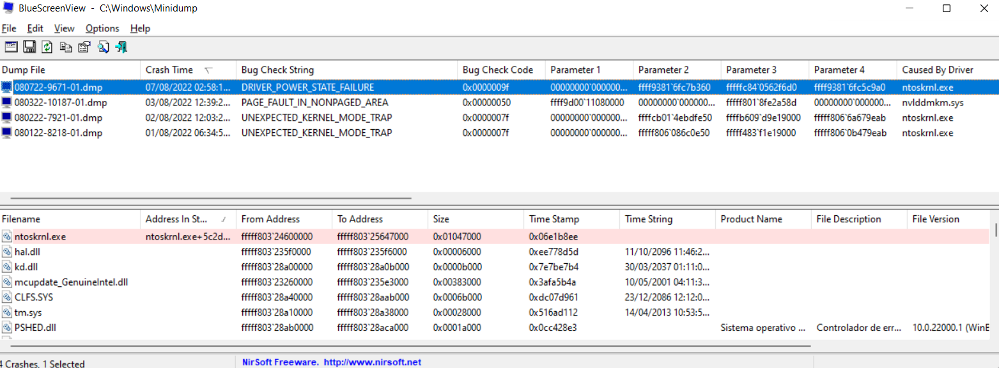The width and height of the screenshot is (999, 368).
Task: Open the Options menu
Action: click(x=102, y=28)
